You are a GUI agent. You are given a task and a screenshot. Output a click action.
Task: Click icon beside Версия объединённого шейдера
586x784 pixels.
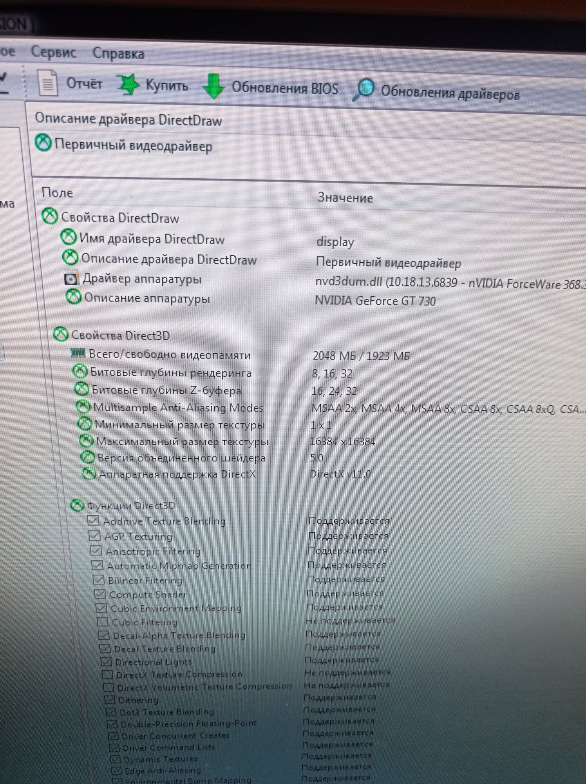click(x=88, y=457)
